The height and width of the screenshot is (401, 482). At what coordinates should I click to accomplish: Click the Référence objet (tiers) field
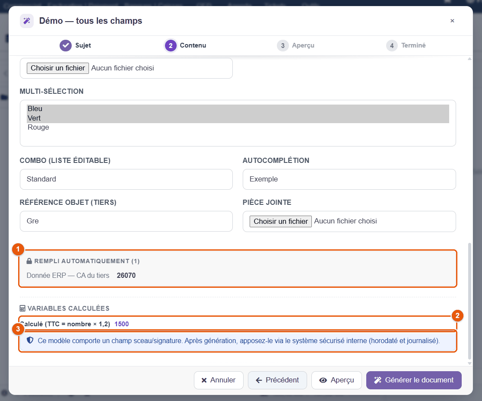coord(126,221)
